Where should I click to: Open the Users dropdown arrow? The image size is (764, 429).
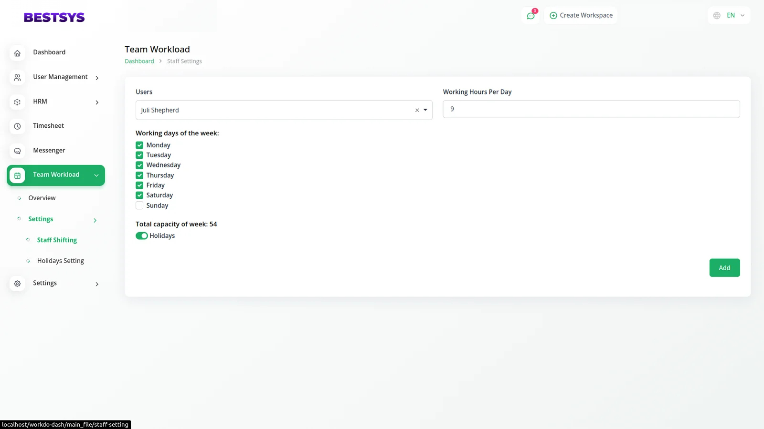pos(425,110)
